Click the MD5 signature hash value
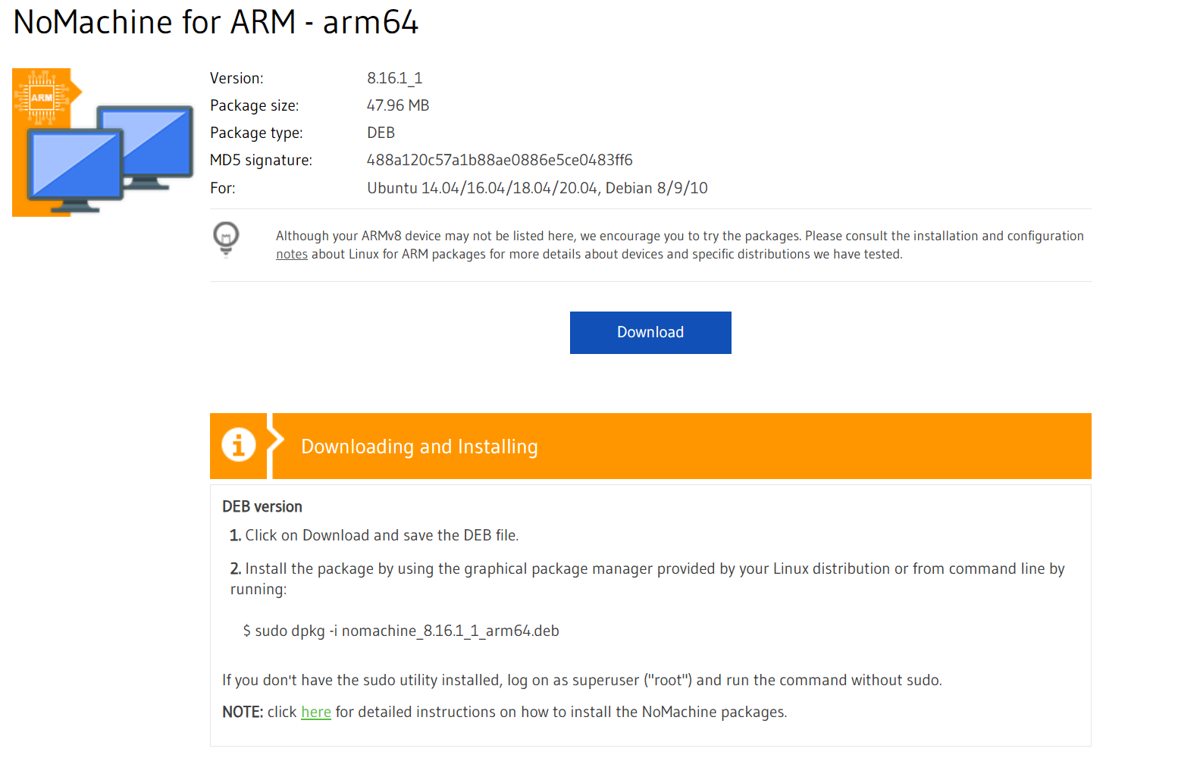This screenshot has width=1200, height=758. tap(500, 160)
